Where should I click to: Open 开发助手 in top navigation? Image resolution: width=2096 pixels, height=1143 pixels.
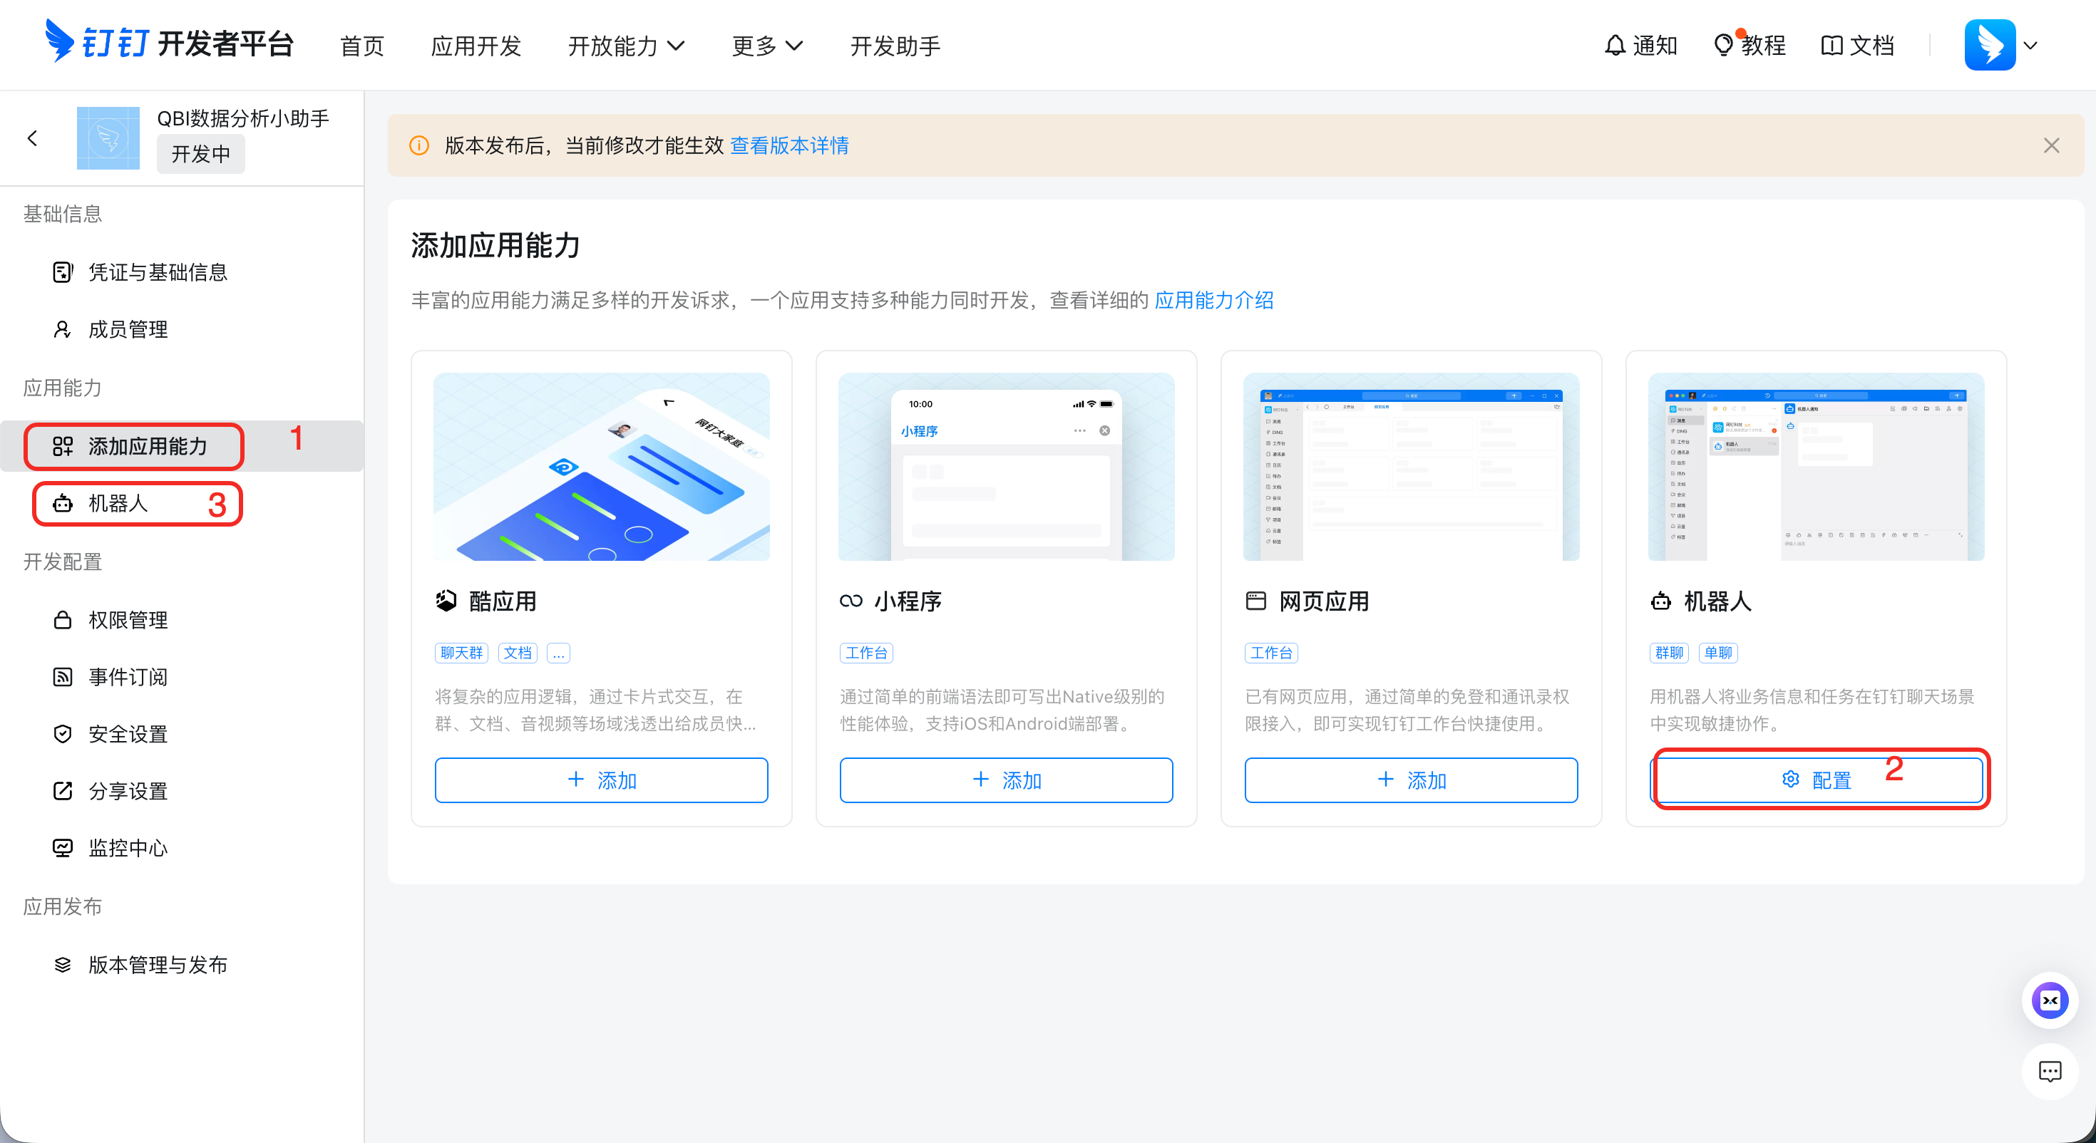[x=895, y=46]
